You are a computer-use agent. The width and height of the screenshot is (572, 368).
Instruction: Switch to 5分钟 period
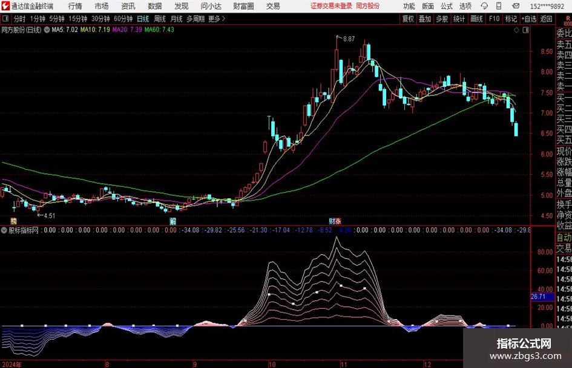57,19
